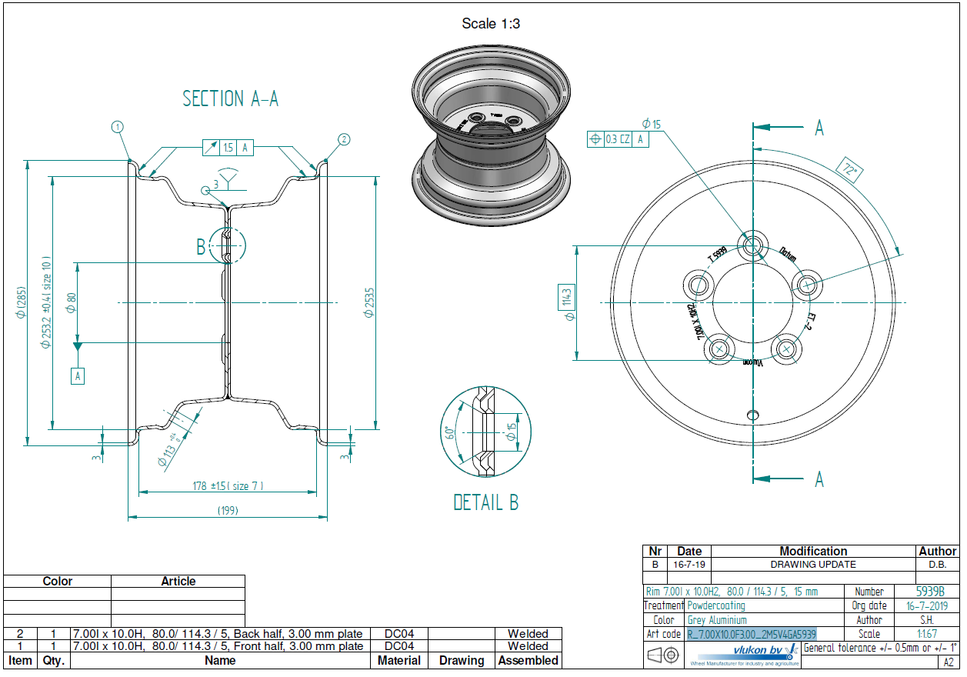
Task: Select the datum A box in section view
Action: [x=77, y=376]
